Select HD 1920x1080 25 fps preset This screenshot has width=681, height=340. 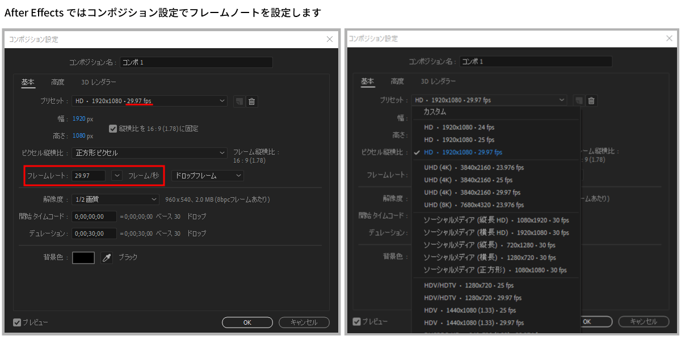coord(496,140)
